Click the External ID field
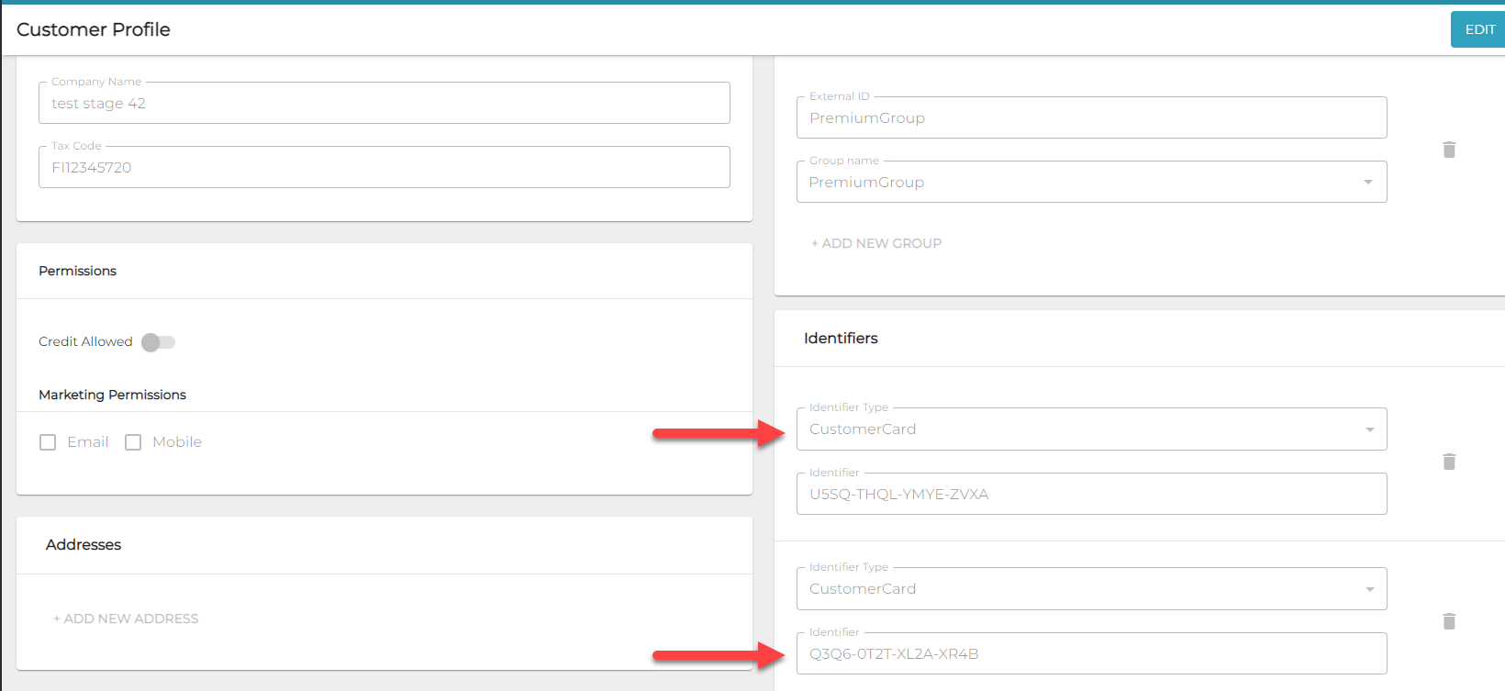This screenshot has width=1505, height=691. tap(1091, 118)
